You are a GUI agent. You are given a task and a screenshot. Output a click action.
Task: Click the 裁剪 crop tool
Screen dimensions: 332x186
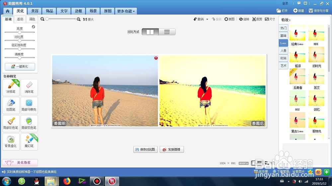tap(257, 19)
